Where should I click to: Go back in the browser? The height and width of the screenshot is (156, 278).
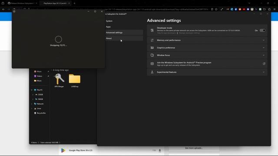[3, 9]
